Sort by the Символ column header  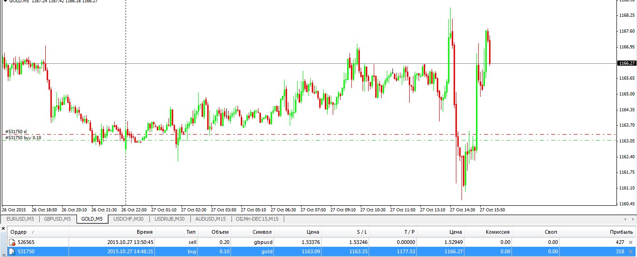[253, 232]
